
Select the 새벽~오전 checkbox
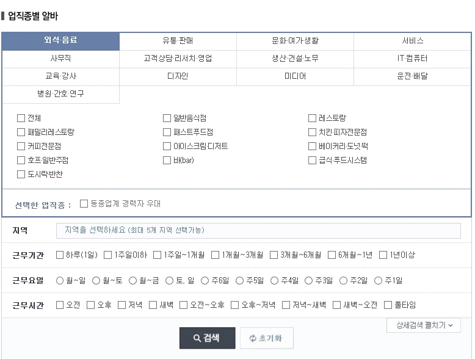[x=336, y=305]
